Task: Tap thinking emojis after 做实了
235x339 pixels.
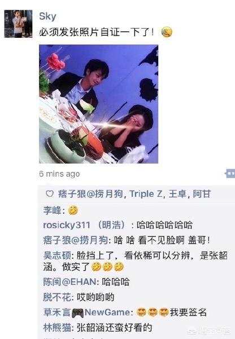Action: (107, 267)
